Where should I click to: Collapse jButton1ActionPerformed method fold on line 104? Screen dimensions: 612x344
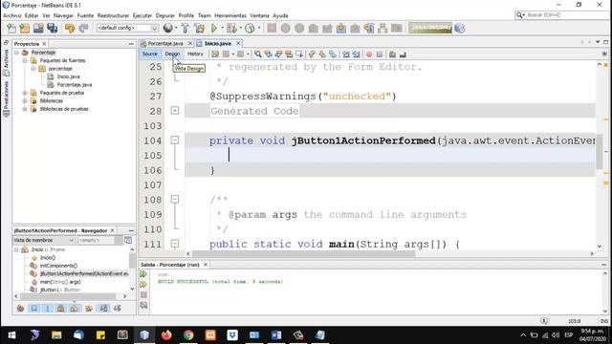pyautogui.click(x=175, y=140)
